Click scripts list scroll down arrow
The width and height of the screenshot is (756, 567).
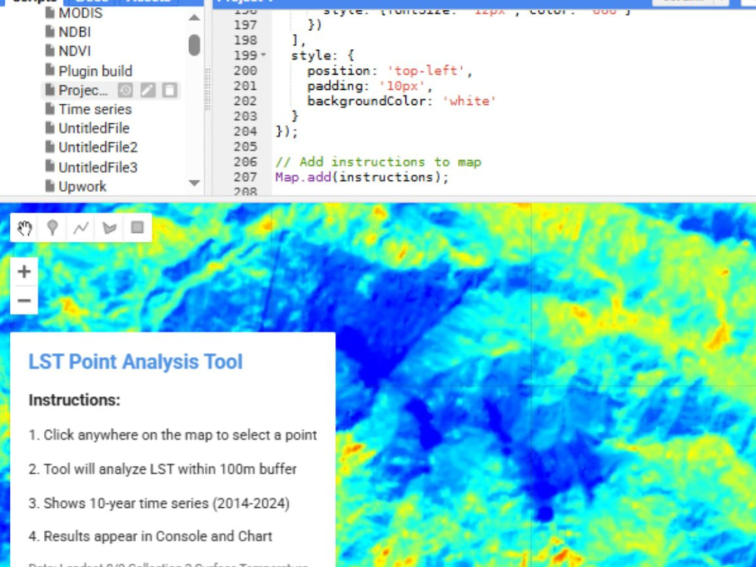click(194, 183)
